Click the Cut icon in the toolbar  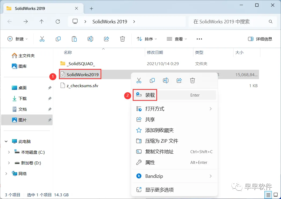coord(42,39)
